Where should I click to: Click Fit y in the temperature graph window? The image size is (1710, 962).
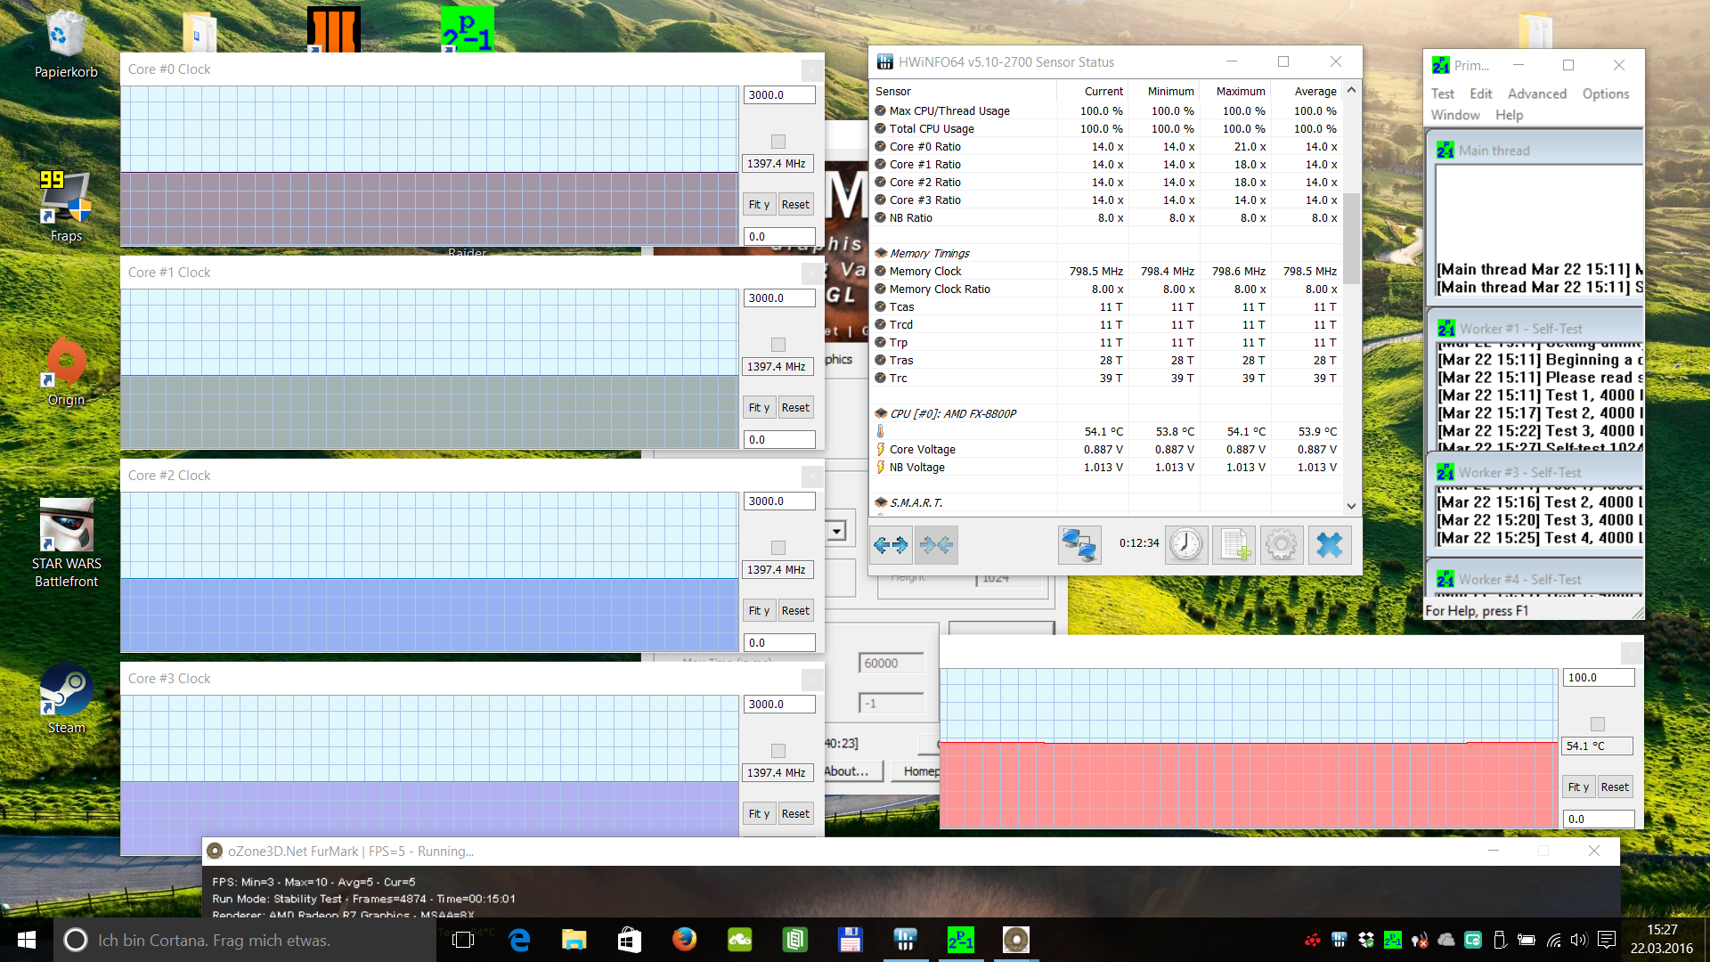coord(1578,787)
